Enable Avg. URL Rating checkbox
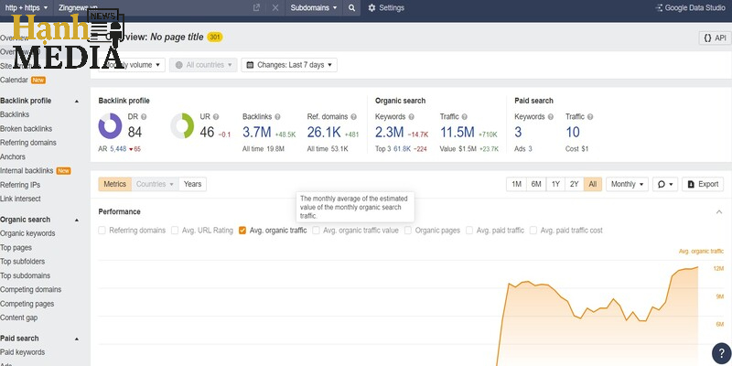This screenshot has width=732, height=366. coord(175,231)
